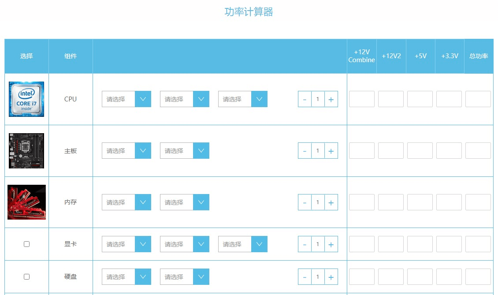The height and width of the screenshot is (295, 498).
Task: Click the Intel Core i7 CPU thumbnail
Action: 26,99
